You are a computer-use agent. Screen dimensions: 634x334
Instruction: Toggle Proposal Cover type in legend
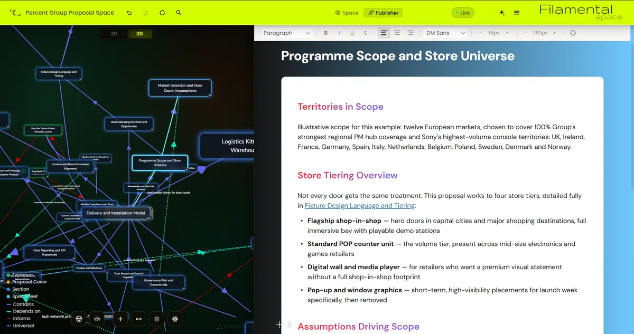[26, 282]
